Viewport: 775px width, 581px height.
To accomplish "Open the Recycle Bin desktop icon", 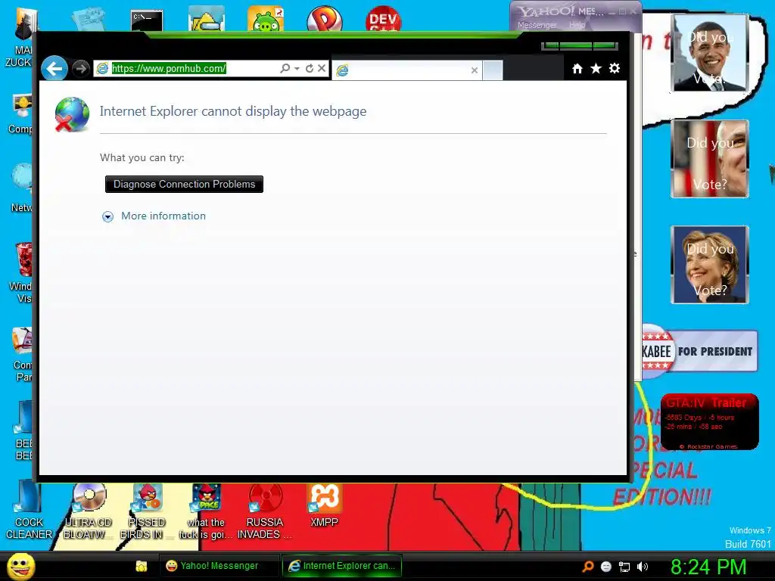I will click(22, 259).
